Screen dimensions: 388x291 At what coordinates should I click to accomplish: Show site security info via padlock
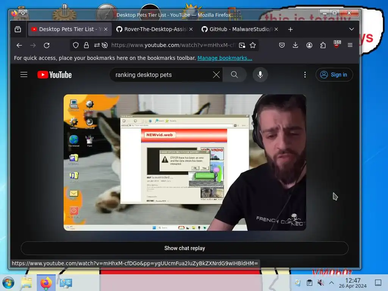coord(86,45)
